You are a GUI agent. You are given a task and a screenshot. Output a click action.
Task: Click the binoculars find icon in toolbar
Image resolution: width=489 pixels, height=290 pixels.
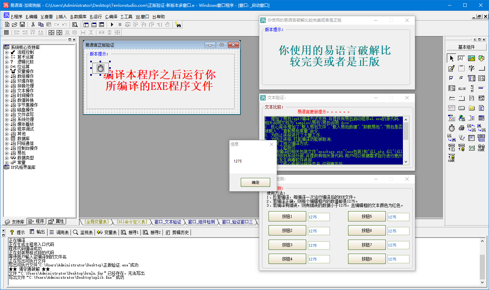[178, 24]
